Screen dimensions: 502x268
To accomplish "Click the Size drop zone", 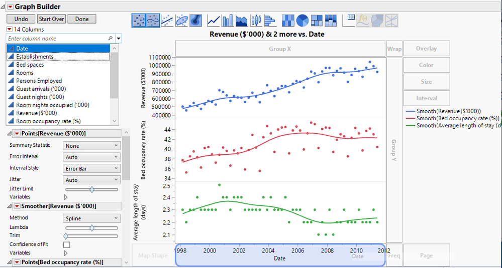I will pyautogui.click(x=427, y=82).
